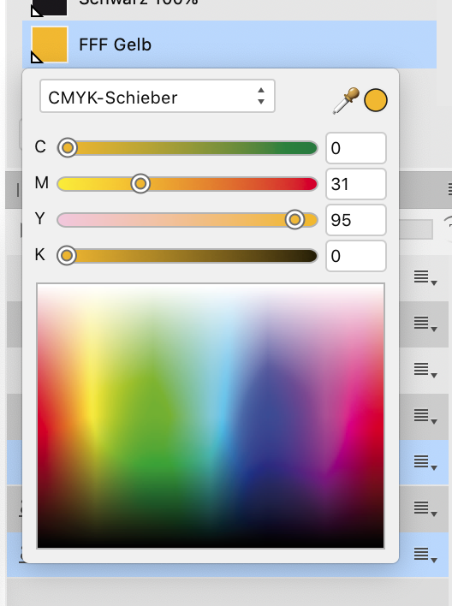The height and width of the screenshot is (606, 452).
Task: Click the Yellow slider handle
Action: [294, 219]
